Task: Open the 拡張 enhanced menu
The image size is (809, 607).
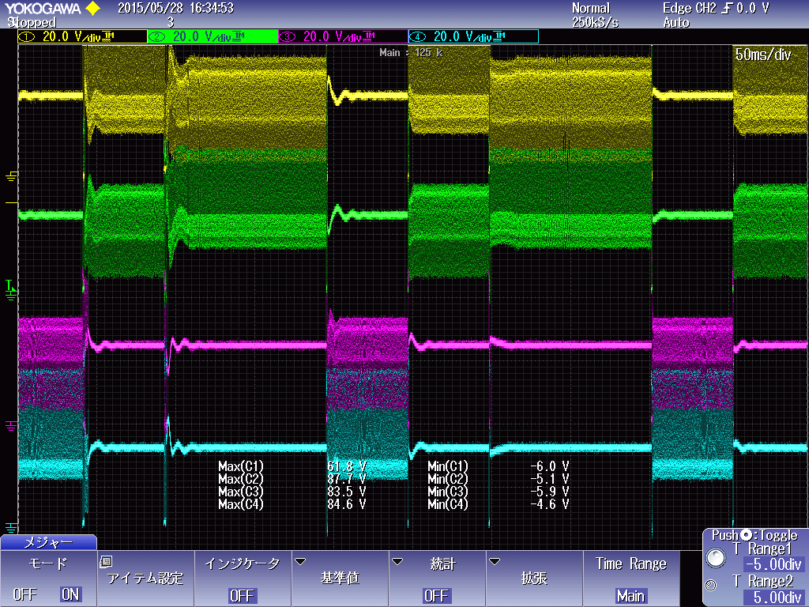Action: (x=533, y=579)
